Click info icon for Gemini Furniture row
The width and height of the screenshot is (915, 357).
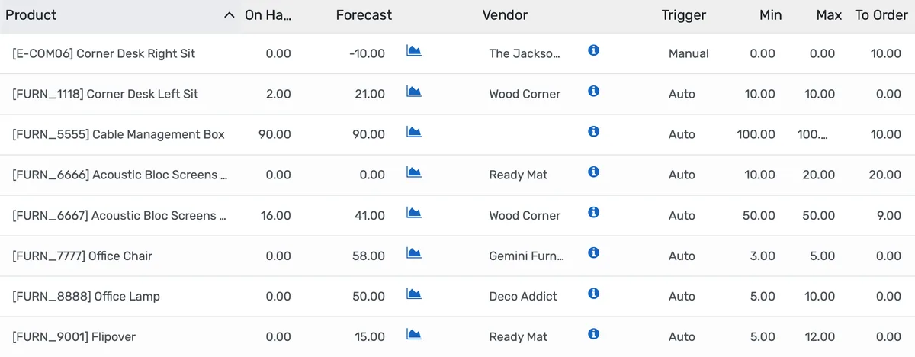(x=594, y=253)
